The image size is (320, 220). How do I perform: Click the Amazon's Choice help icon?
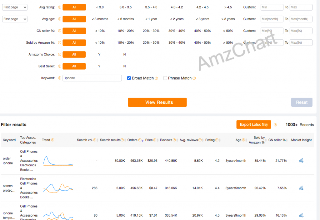pos(60,54)
